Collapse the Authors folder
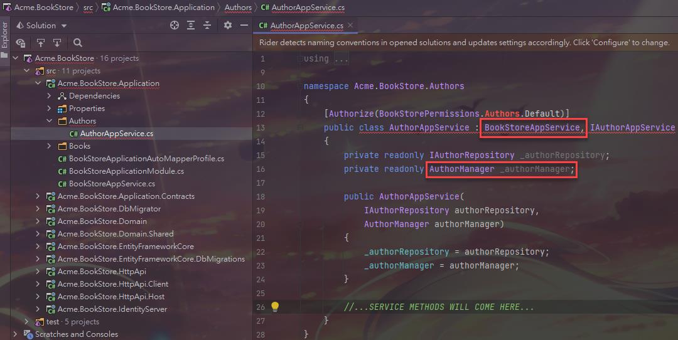This screenshot has height=340, width=678. pyautogui.click(x=50, y=121)
